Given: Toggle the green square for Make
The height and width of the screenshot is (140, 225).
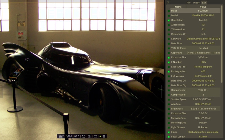Looking at the screenshot, I should point(168,11).
